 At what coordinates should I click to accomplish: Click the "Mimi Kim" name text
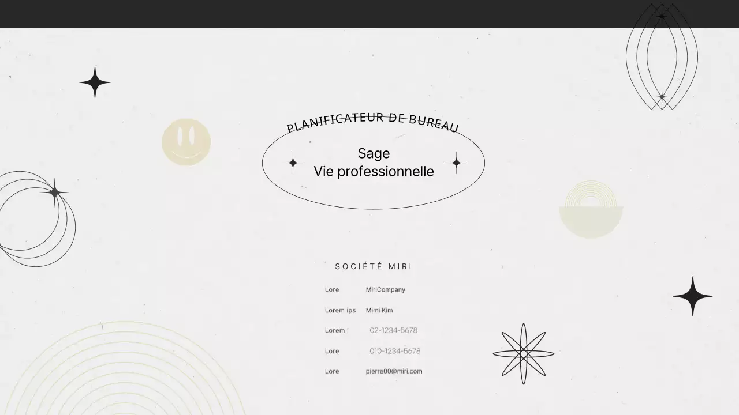(x=379, y=310)
